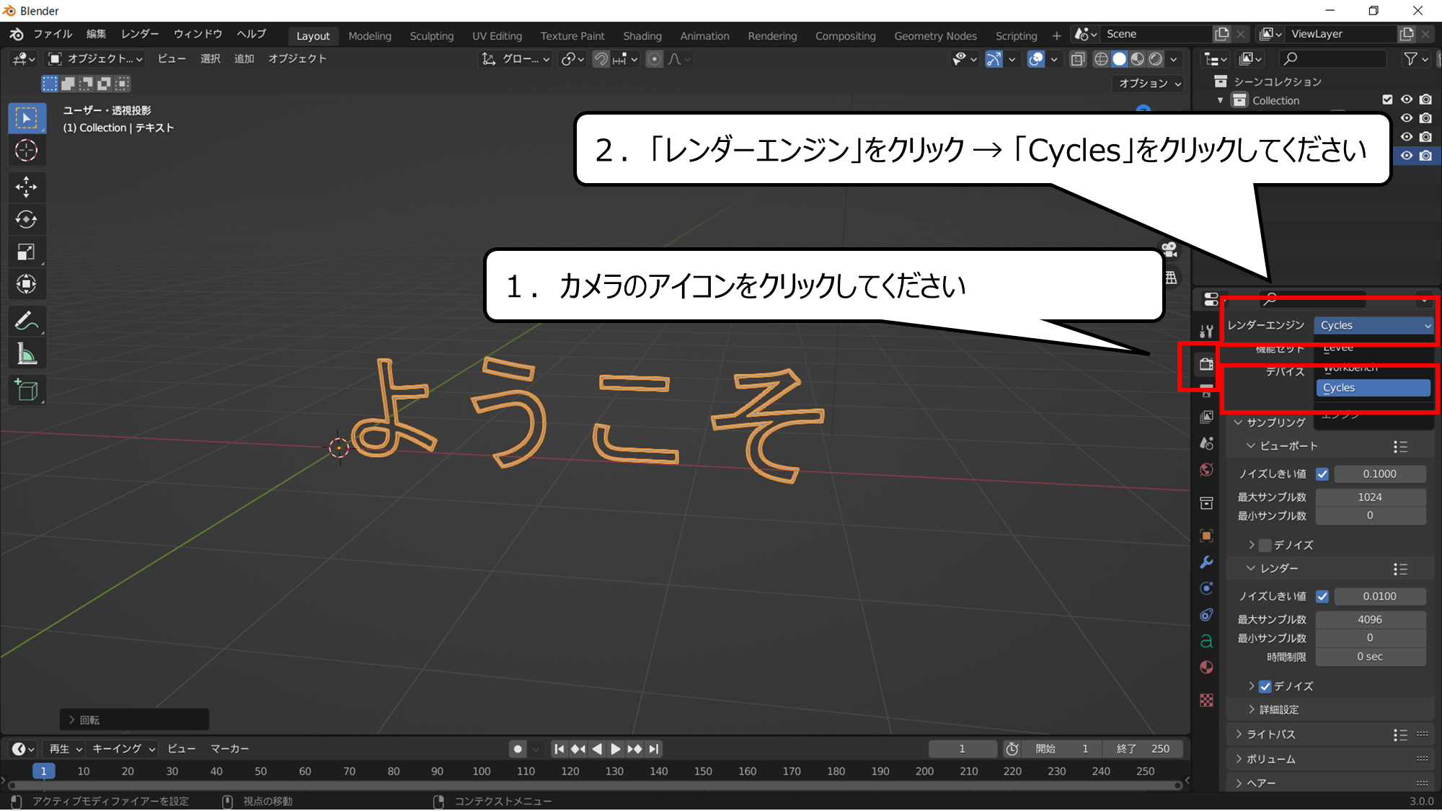Image resolution: width=1442 pixels, height=811 pixels.
Task: Open the Texture properties checker tab
Action: pyautogui.click(x=1206, y=701)
